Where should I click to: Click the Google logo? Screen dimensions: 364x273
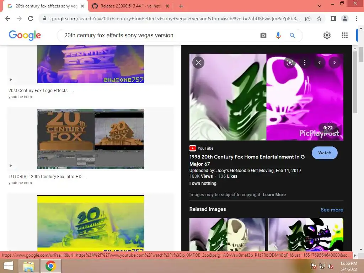pyautogui.click(x=25, y=35)
